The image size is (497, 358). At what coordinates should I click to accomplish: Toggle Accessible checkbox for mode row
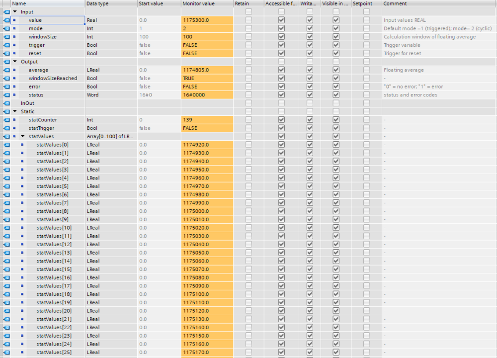[281, 28]
